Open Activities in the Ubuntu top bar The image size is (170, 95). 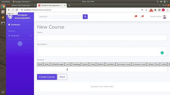6,2
